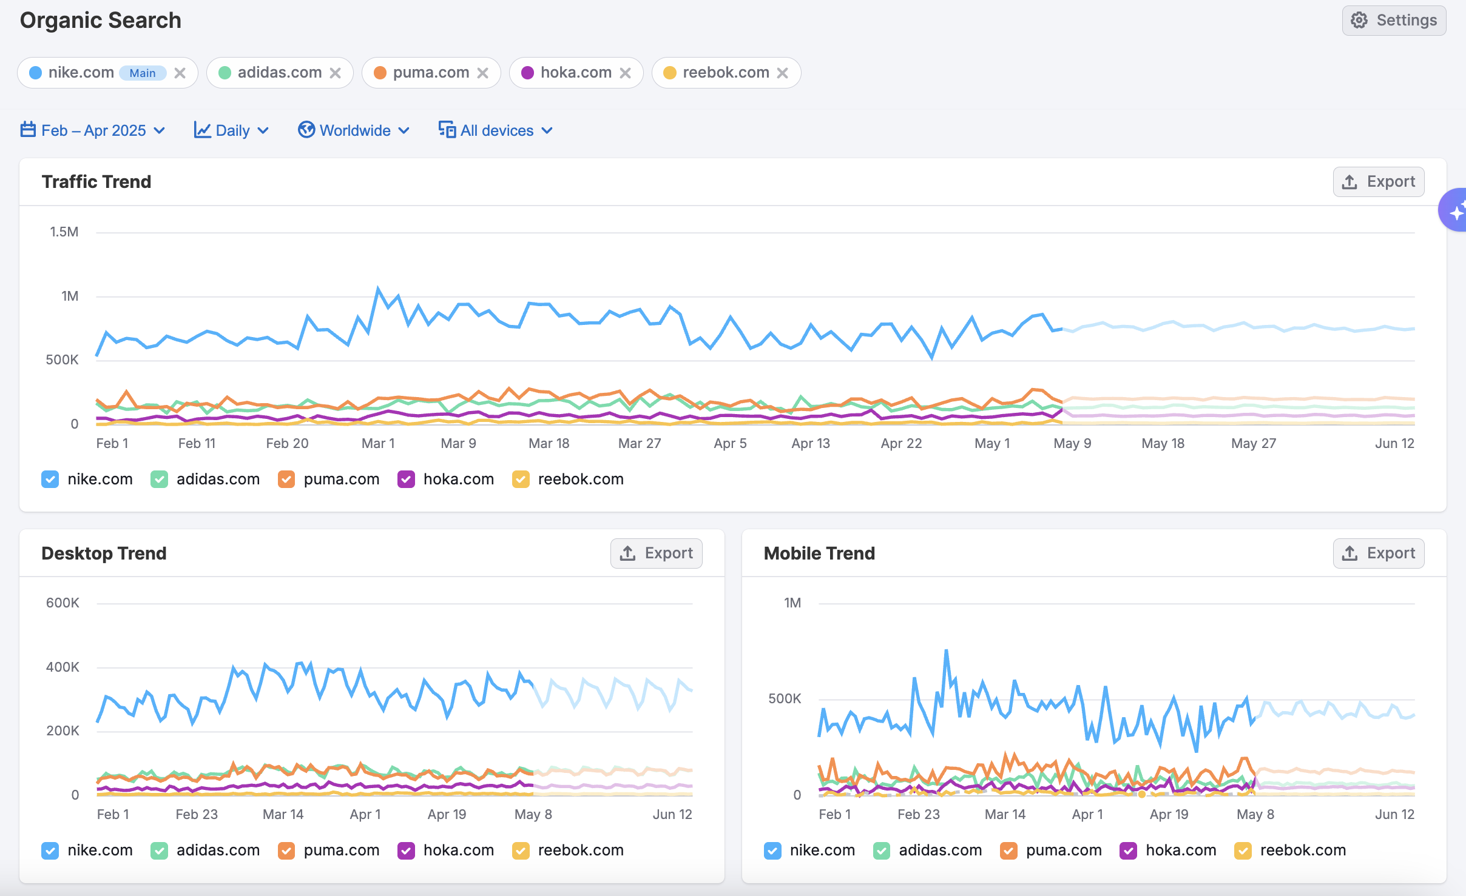
Task: Toggle puma.com checkbox in Mobile Trend legend
Action: tap(1008, 850)
